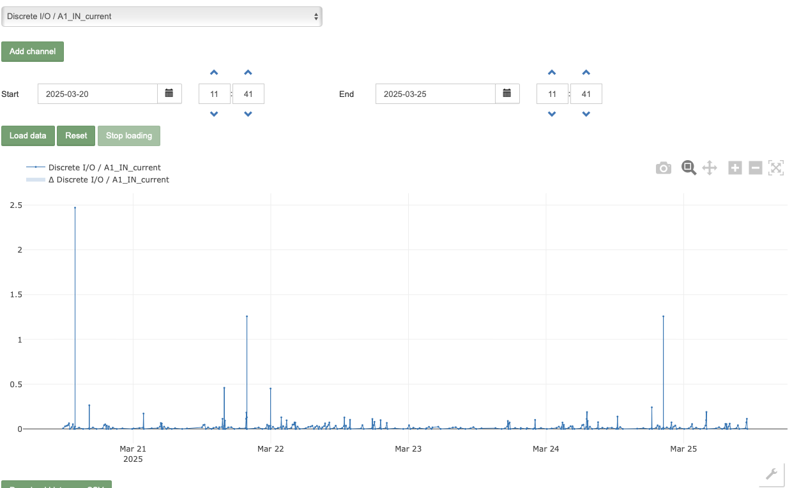
Task: Increase the End hour with up chevron
Action: coord(552,73)
